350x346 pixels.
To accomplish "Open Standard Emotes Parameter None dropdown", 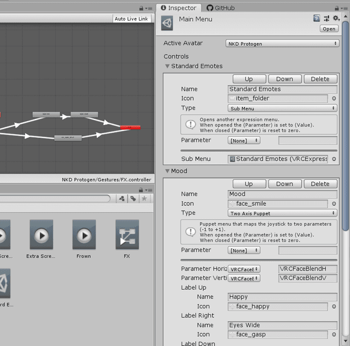I will pos(244,141).
